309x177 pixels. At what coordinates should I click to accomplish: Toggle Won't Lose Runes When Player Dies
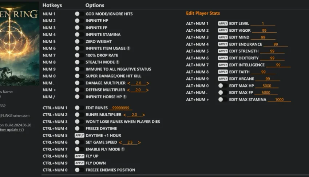point(79,122)
